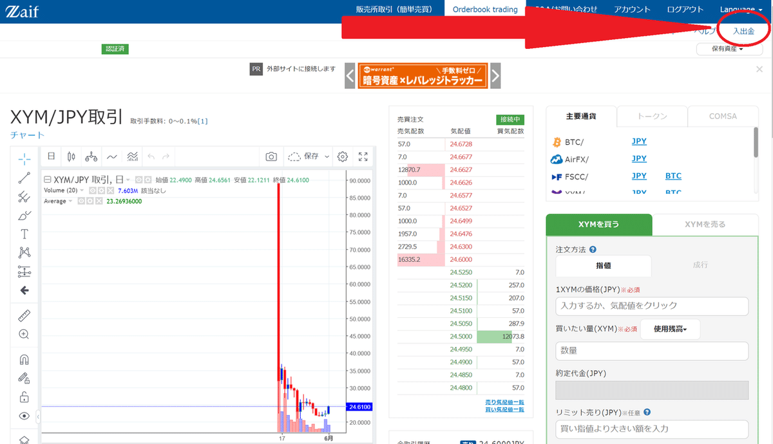
Task: Collapse chart drawing toolbar side arrow
Action: coord(37,417)
